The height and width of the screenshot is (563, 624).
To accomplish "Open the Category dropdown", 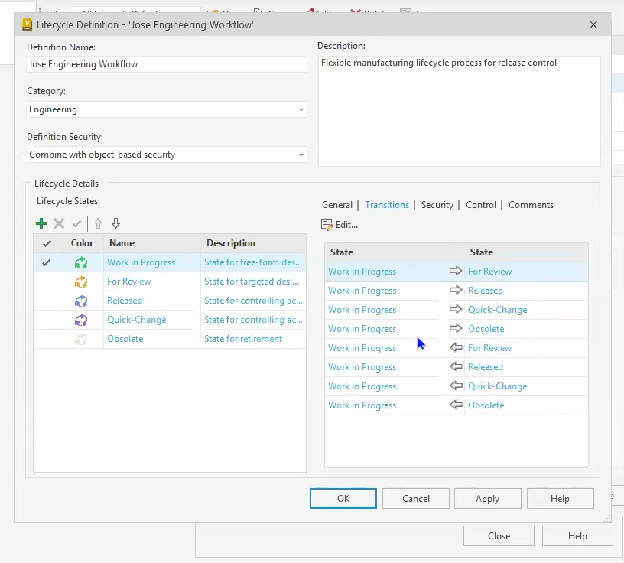I will [x=301, y=109].
